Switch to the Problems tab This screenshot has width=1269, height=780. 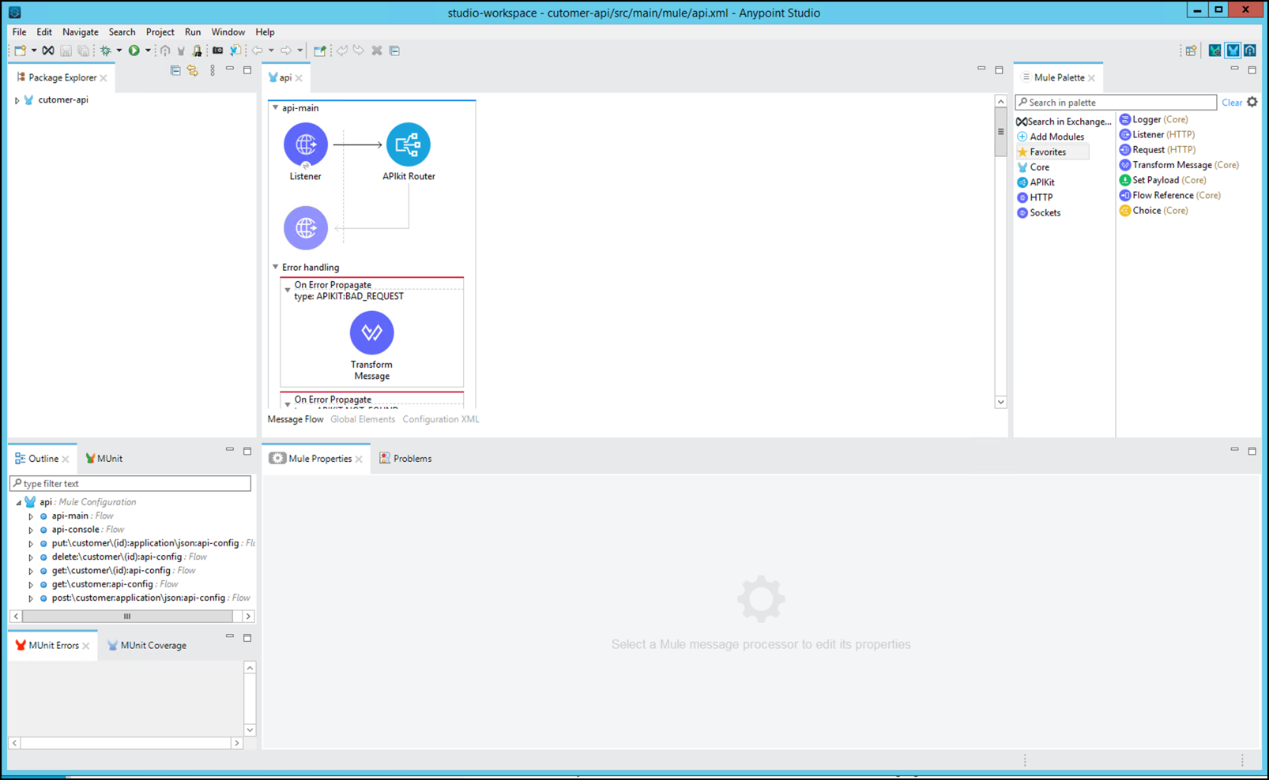pos(405,459)
